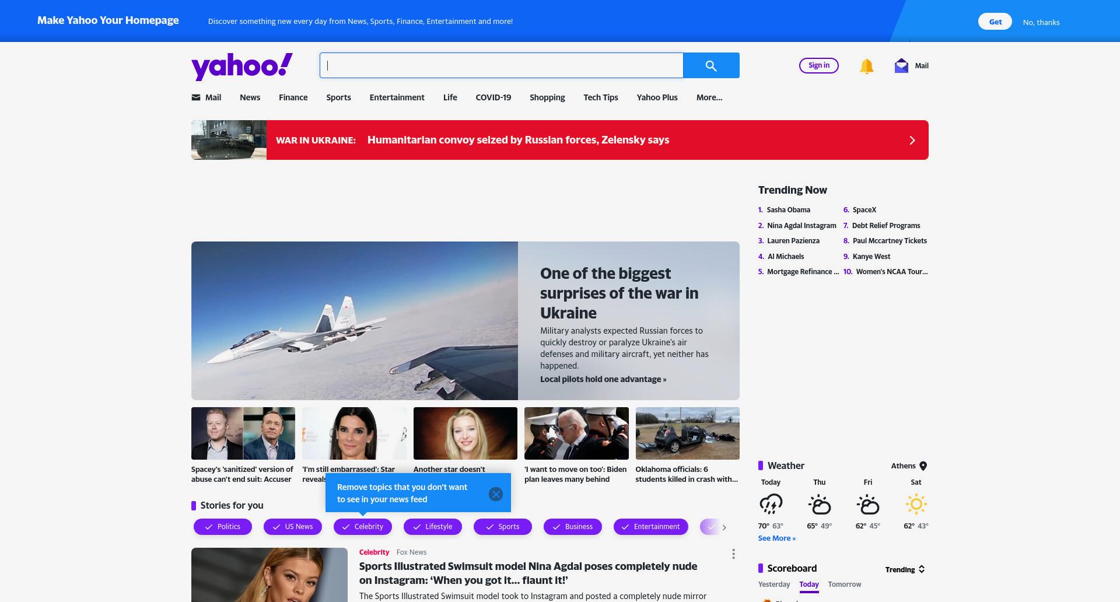Open trending topic Kanye West
This screenshot has width=1120, height=602.
point(871,257)
